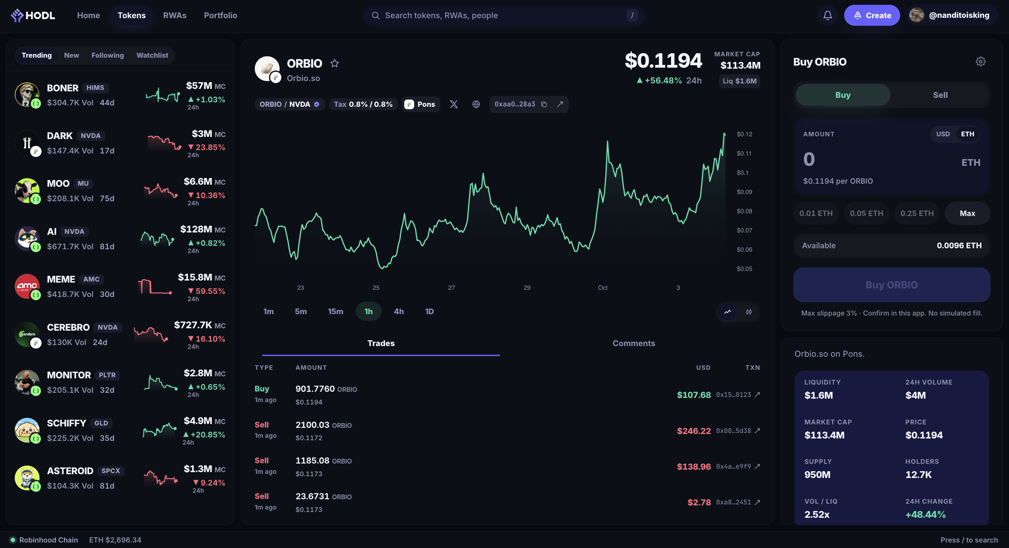Screen dimensions: 1009x548
Task: Switch to the Watchlist tab
Action: (152, 55)
